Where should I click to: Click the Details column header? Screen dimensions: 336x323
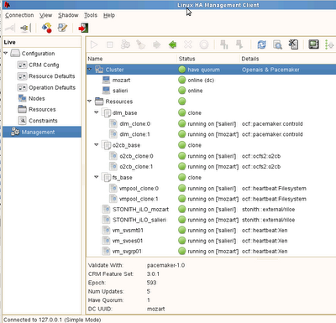pyautogui.click(x=250, y=59)
